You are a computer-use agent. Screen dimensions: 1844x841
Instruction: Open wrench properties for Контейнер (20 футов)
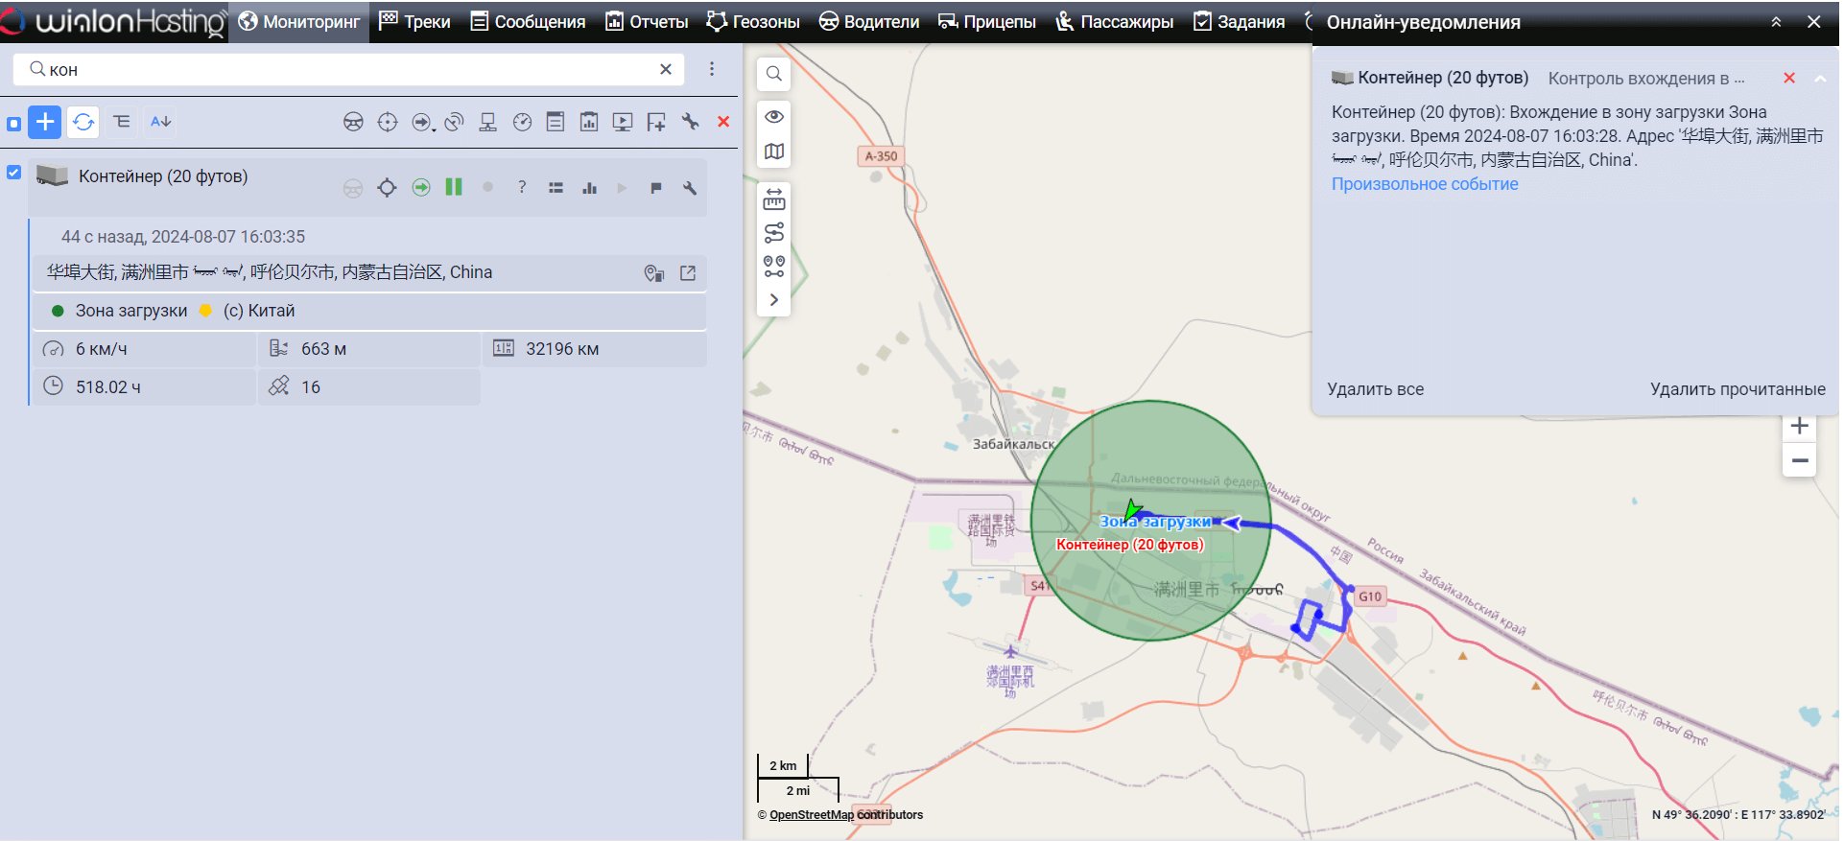pos(689,188)
